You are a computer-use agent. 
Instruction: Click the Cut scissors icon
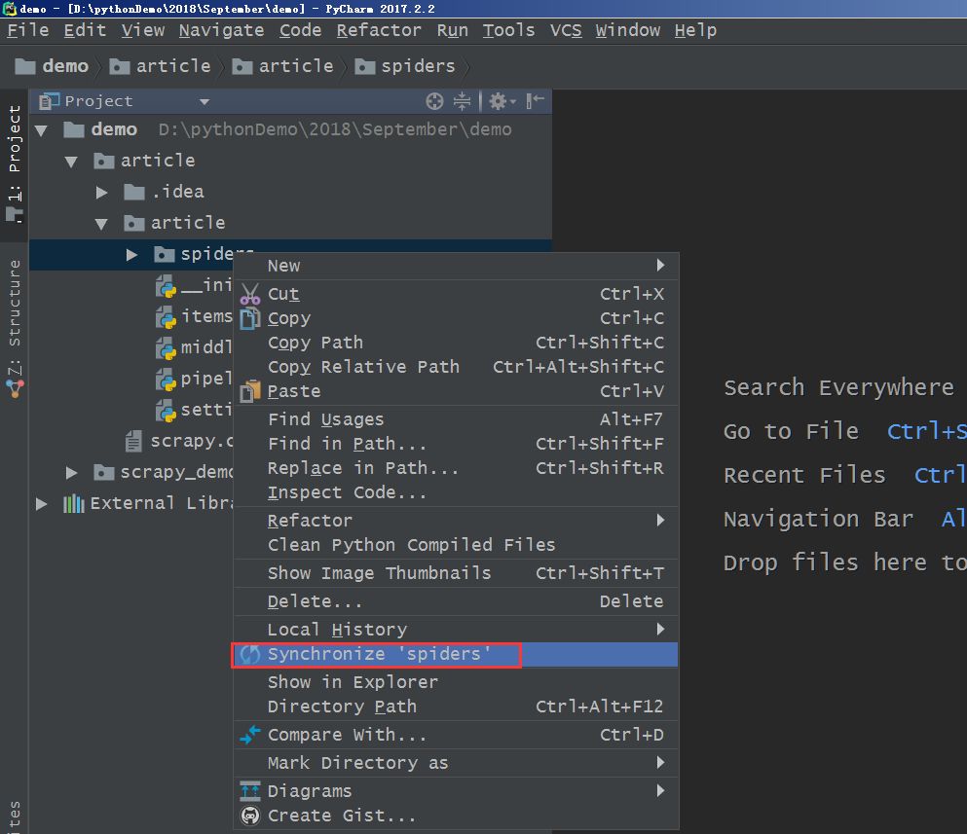249,294
